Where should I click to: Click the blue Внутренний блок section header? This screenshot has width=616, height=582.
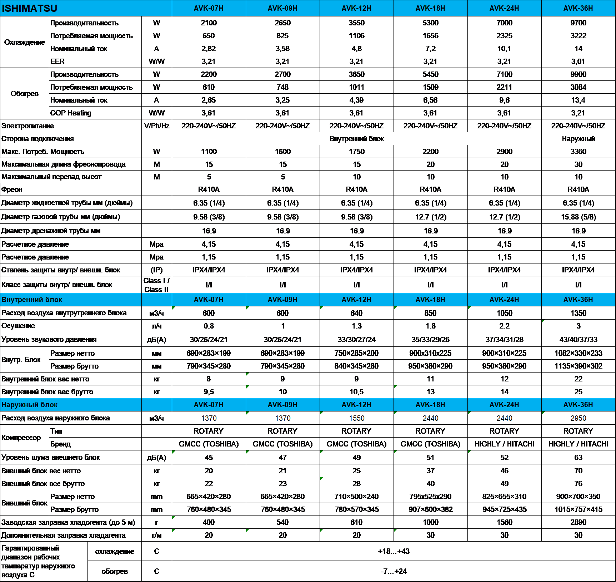(x=71, y=300)
